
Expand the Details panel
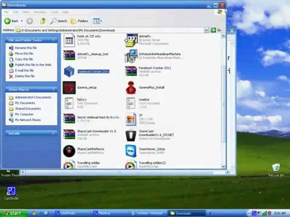coord(53,133)
